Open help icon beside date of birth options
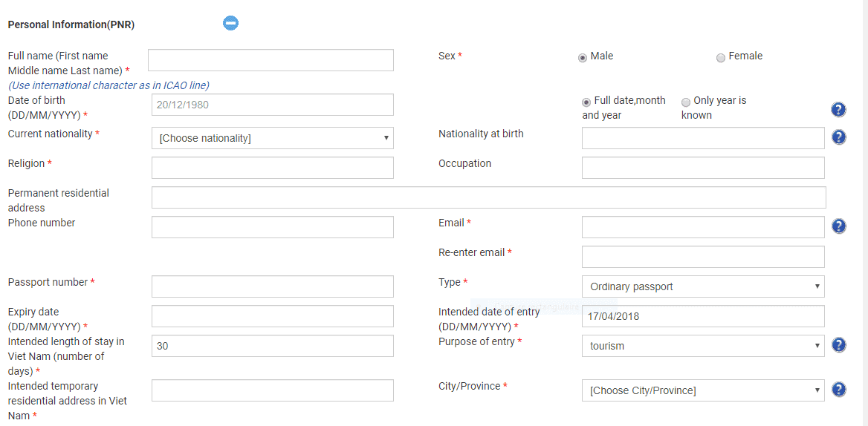This screenshot has height=426, width=868. tap(839, 109)
